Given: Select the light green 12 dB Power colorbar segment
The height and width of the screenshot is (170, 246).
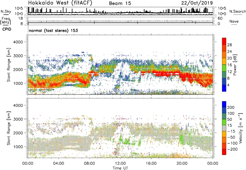Looking at the screenshot, I should coord(224,68).
